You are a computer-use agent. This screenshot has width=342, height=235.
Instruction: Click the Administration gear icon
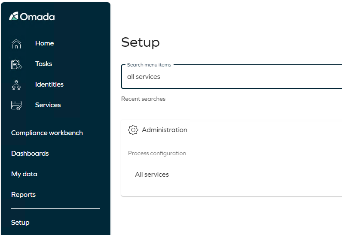coord(133,130)
